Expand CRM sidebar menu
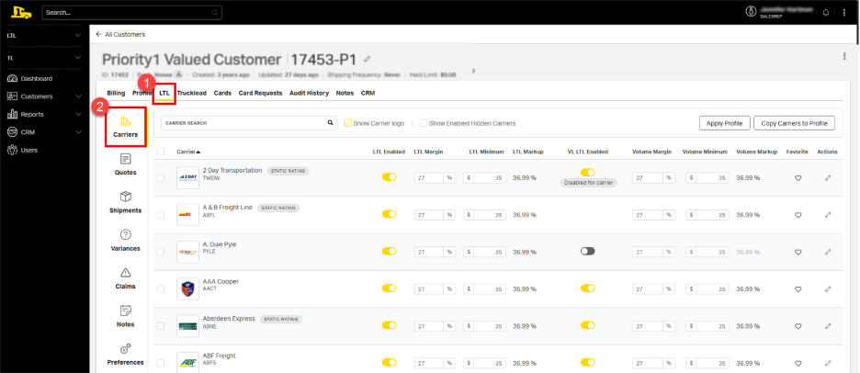860x373 pixels. click(x=77, y=132)
